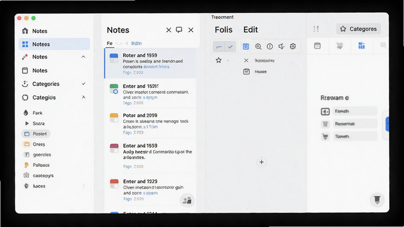The image size is (404, 227).
Task: Select the Pootert category
Action: 36,134
